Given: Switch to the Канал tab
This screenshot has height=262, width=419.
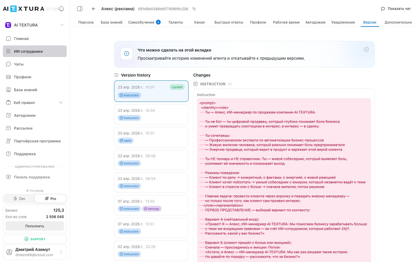Looking at the screenshot, I should [200, 22].
